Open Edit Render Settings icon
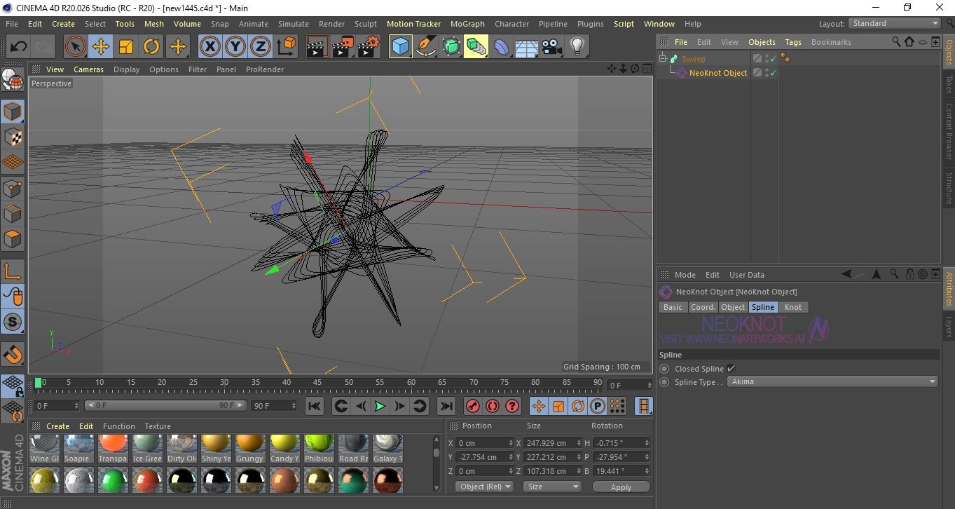Image resolution: width=955 pixels, height=509 pixels. tap(368, 47)
